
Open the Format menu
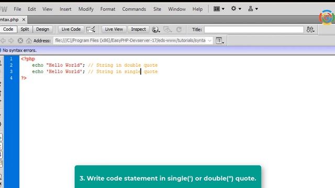click(108, 9)
